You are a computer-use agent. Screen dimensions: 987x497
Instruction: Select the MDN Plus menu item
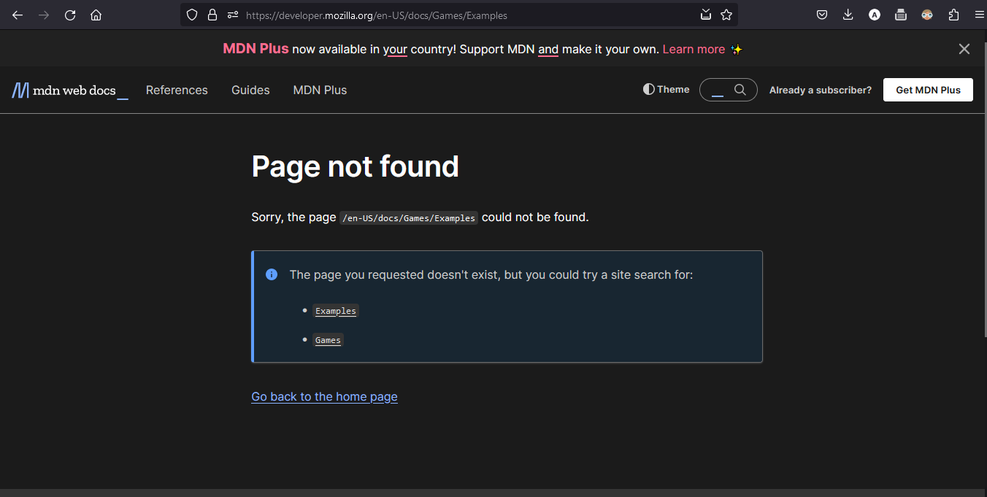(x=320, y=90)
